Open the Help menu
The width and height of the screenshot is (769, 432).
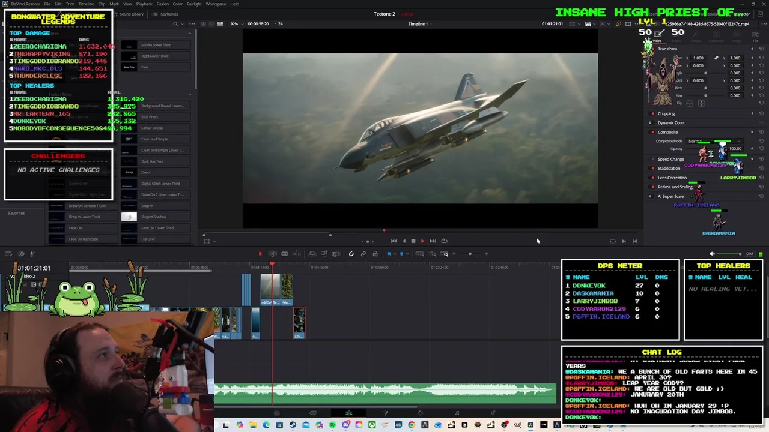[234, 4]
